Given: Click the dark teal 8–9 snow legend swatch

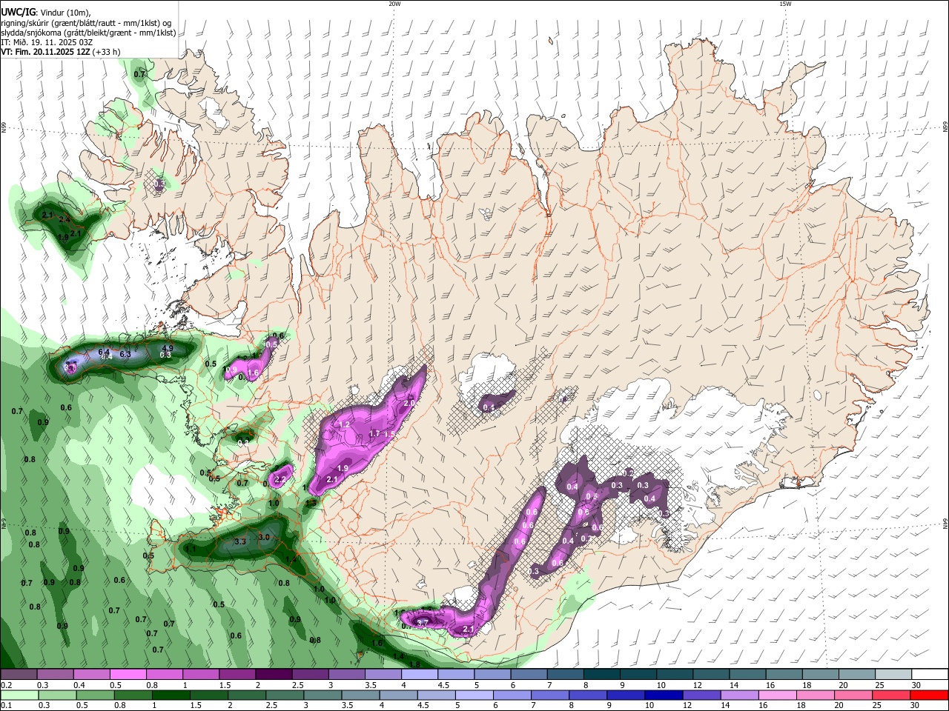Looking at the screenshot, I should coord(601,675).
